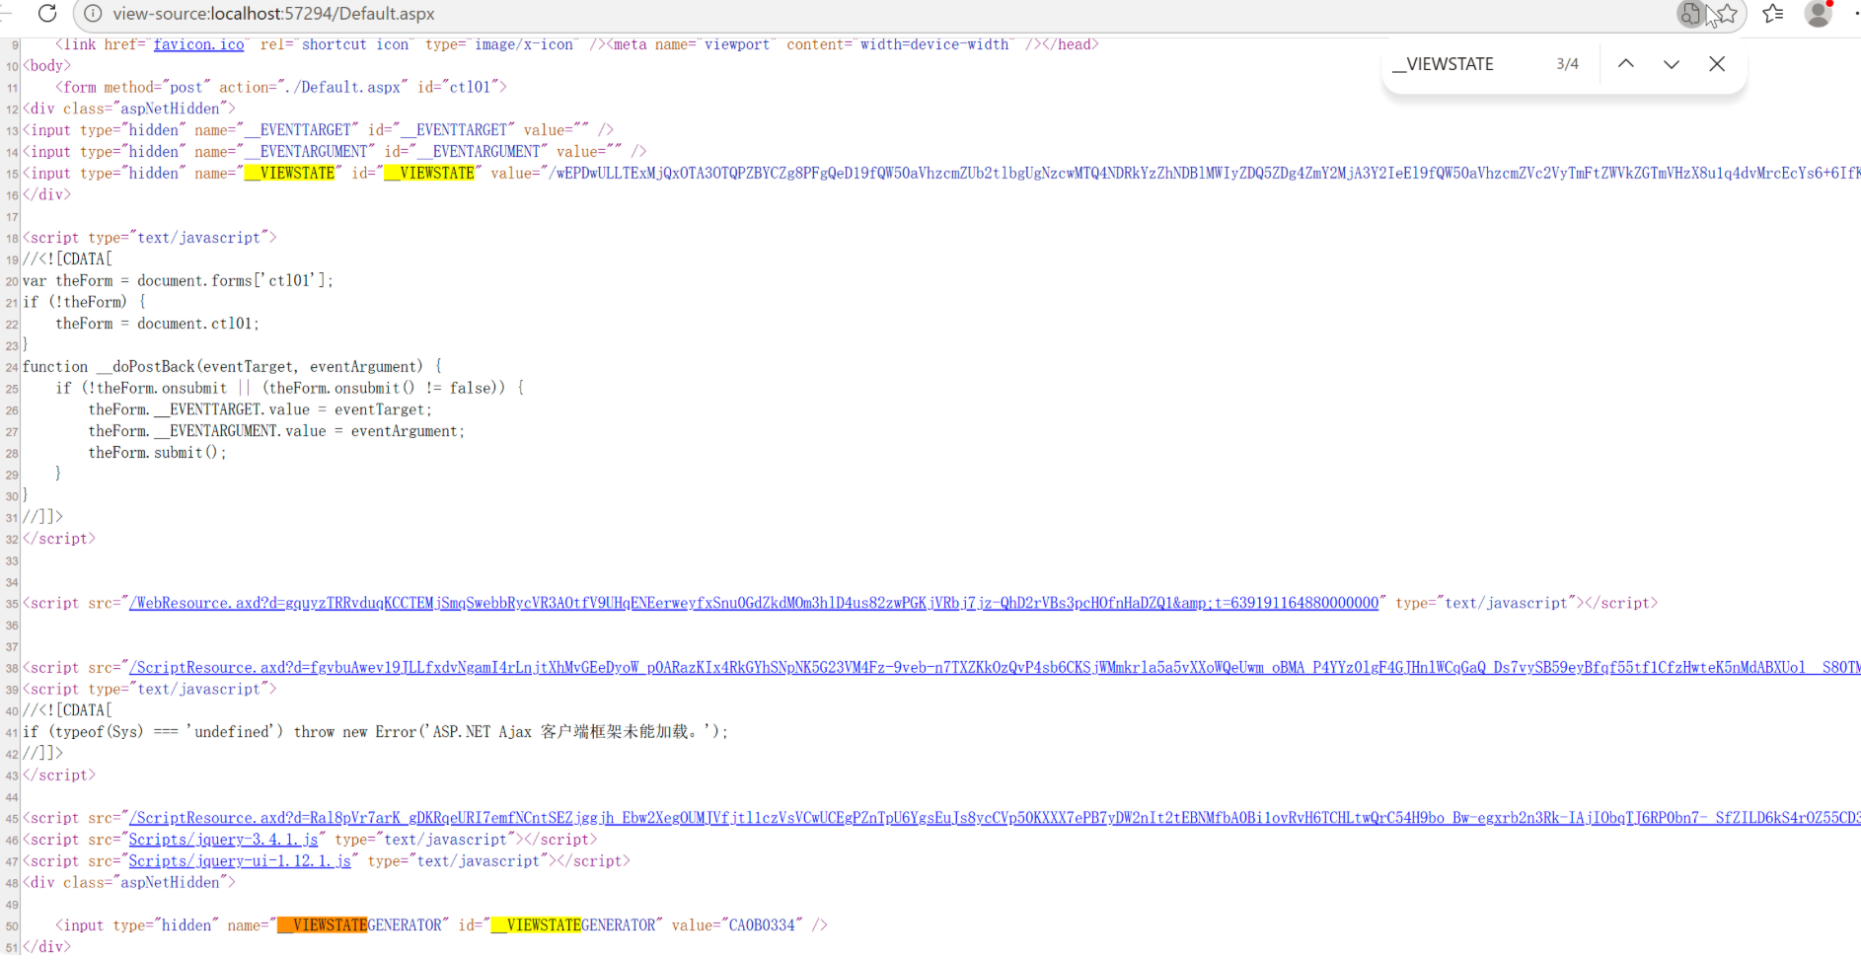The height and width of the screenshot is (961, 1861).
Task: Click the form tag text on line 11
Action: pos(281,87)
